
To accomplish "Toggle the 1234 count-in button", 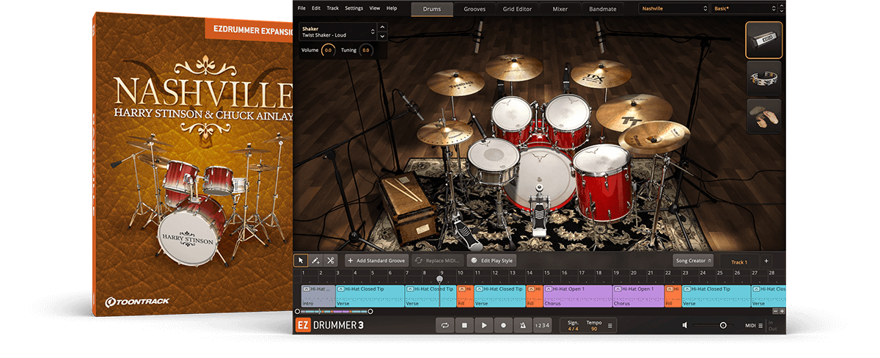I will 541,325.
